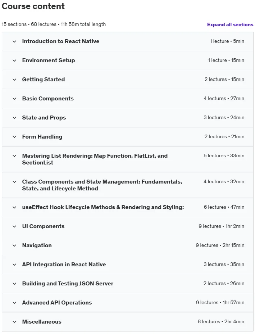Click the Advanced API Operations title
Image resolution: width=255 pixels, height=334 pixels.
(x=57, y=303)
